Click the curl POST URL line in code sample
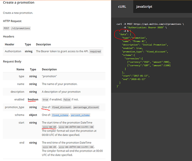Viewport: 192px width, 161px height. point(150,24)
